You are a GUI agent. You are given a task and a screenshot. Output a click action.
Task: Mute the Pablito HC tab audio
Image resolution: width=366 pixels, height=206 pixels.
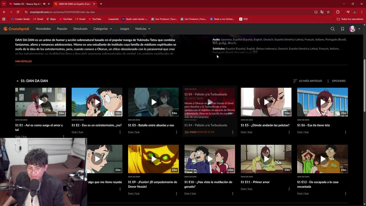(x=44, y=4)
